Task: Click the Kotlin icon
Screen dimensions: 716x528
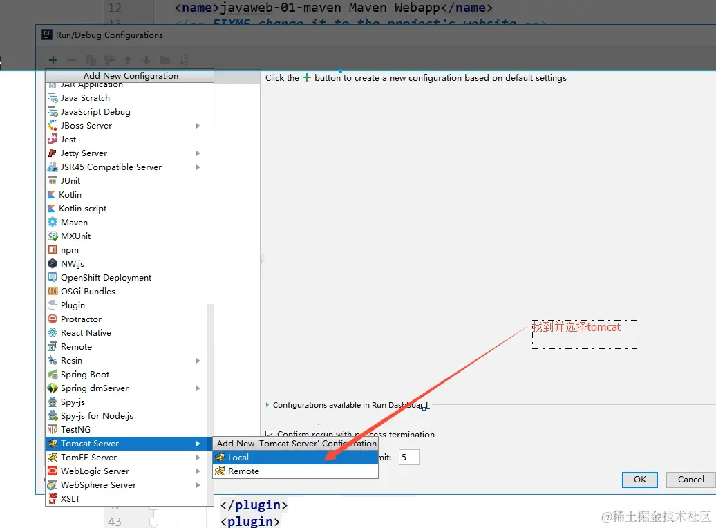Action: click(52, 195)
